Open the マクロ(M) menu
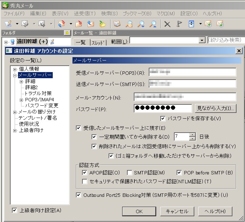Screen dimensions: 245x222 166,14
